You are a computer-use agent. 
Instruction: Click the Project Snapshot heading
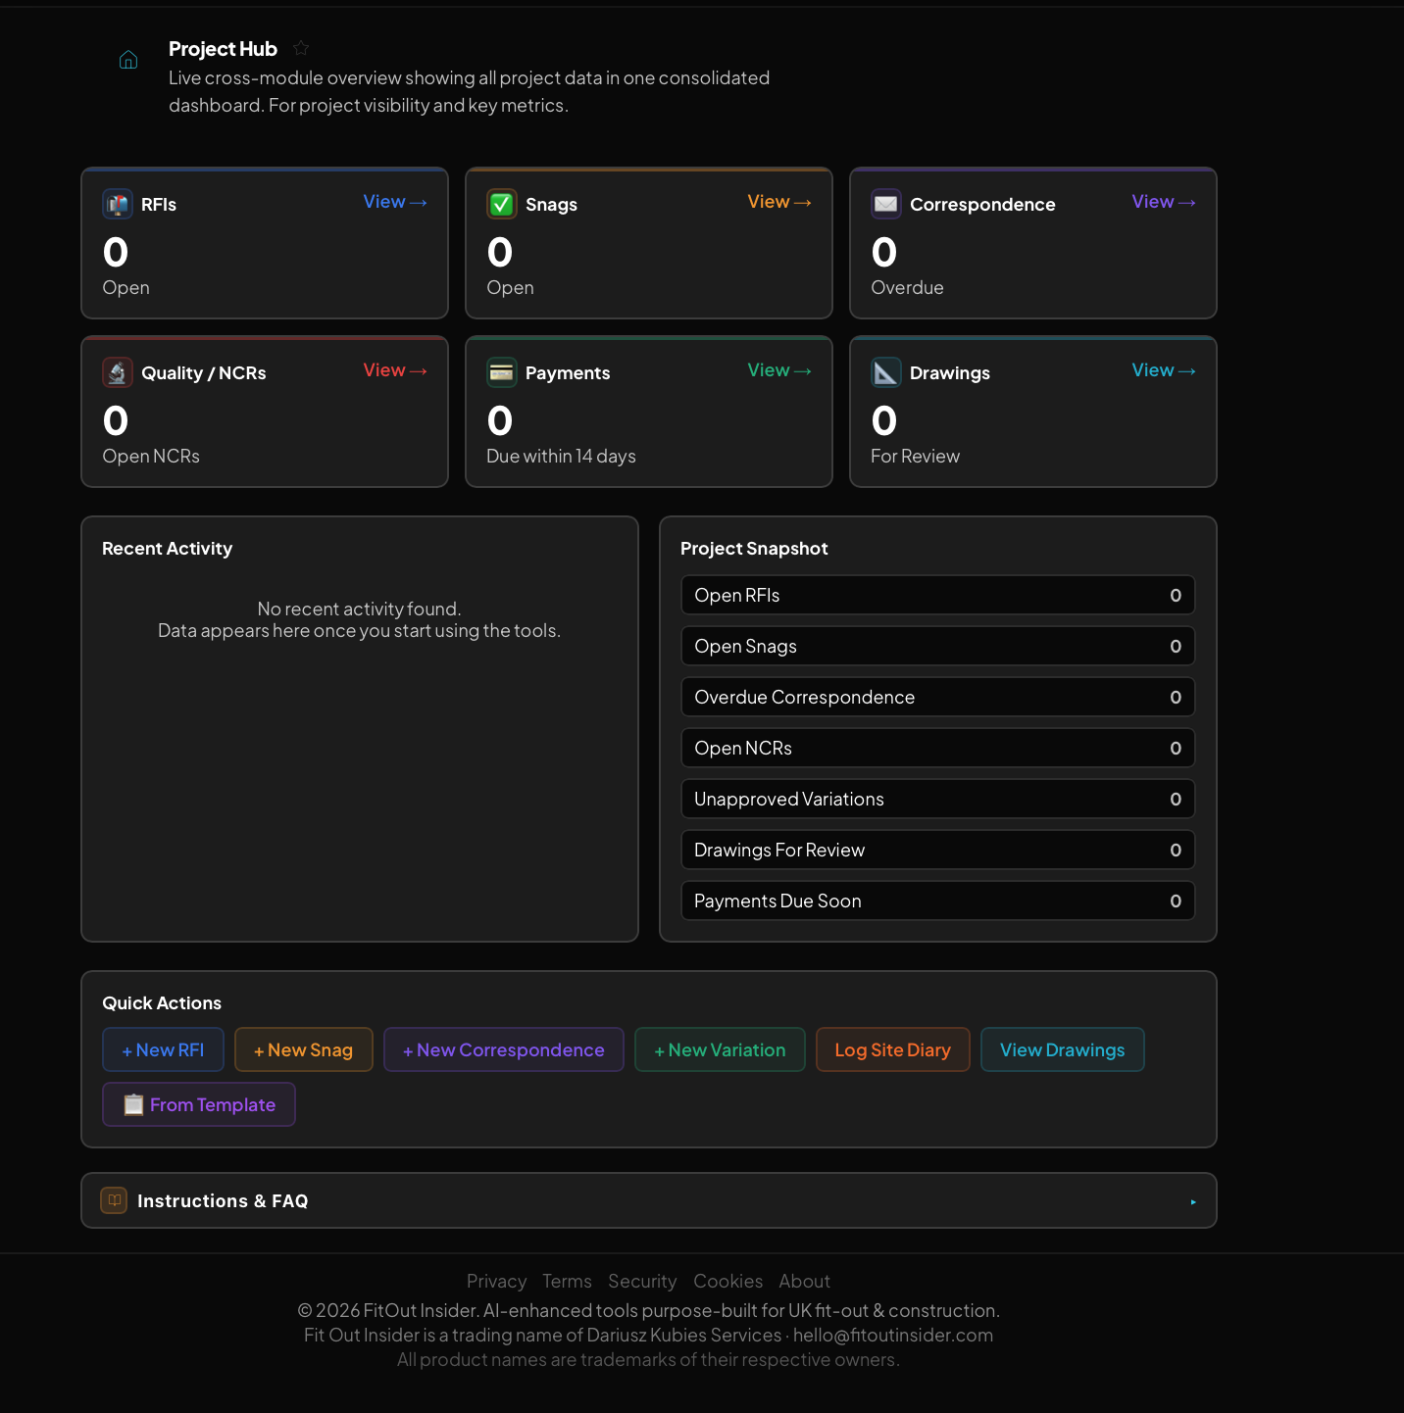click(754, 549)
